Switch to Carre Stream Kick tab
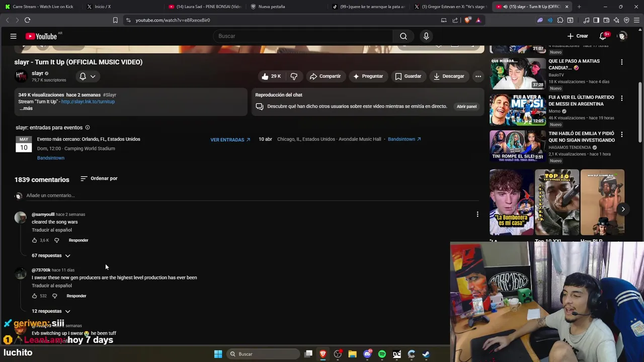This screenshot has width=644, height=362. click(39, 7)
